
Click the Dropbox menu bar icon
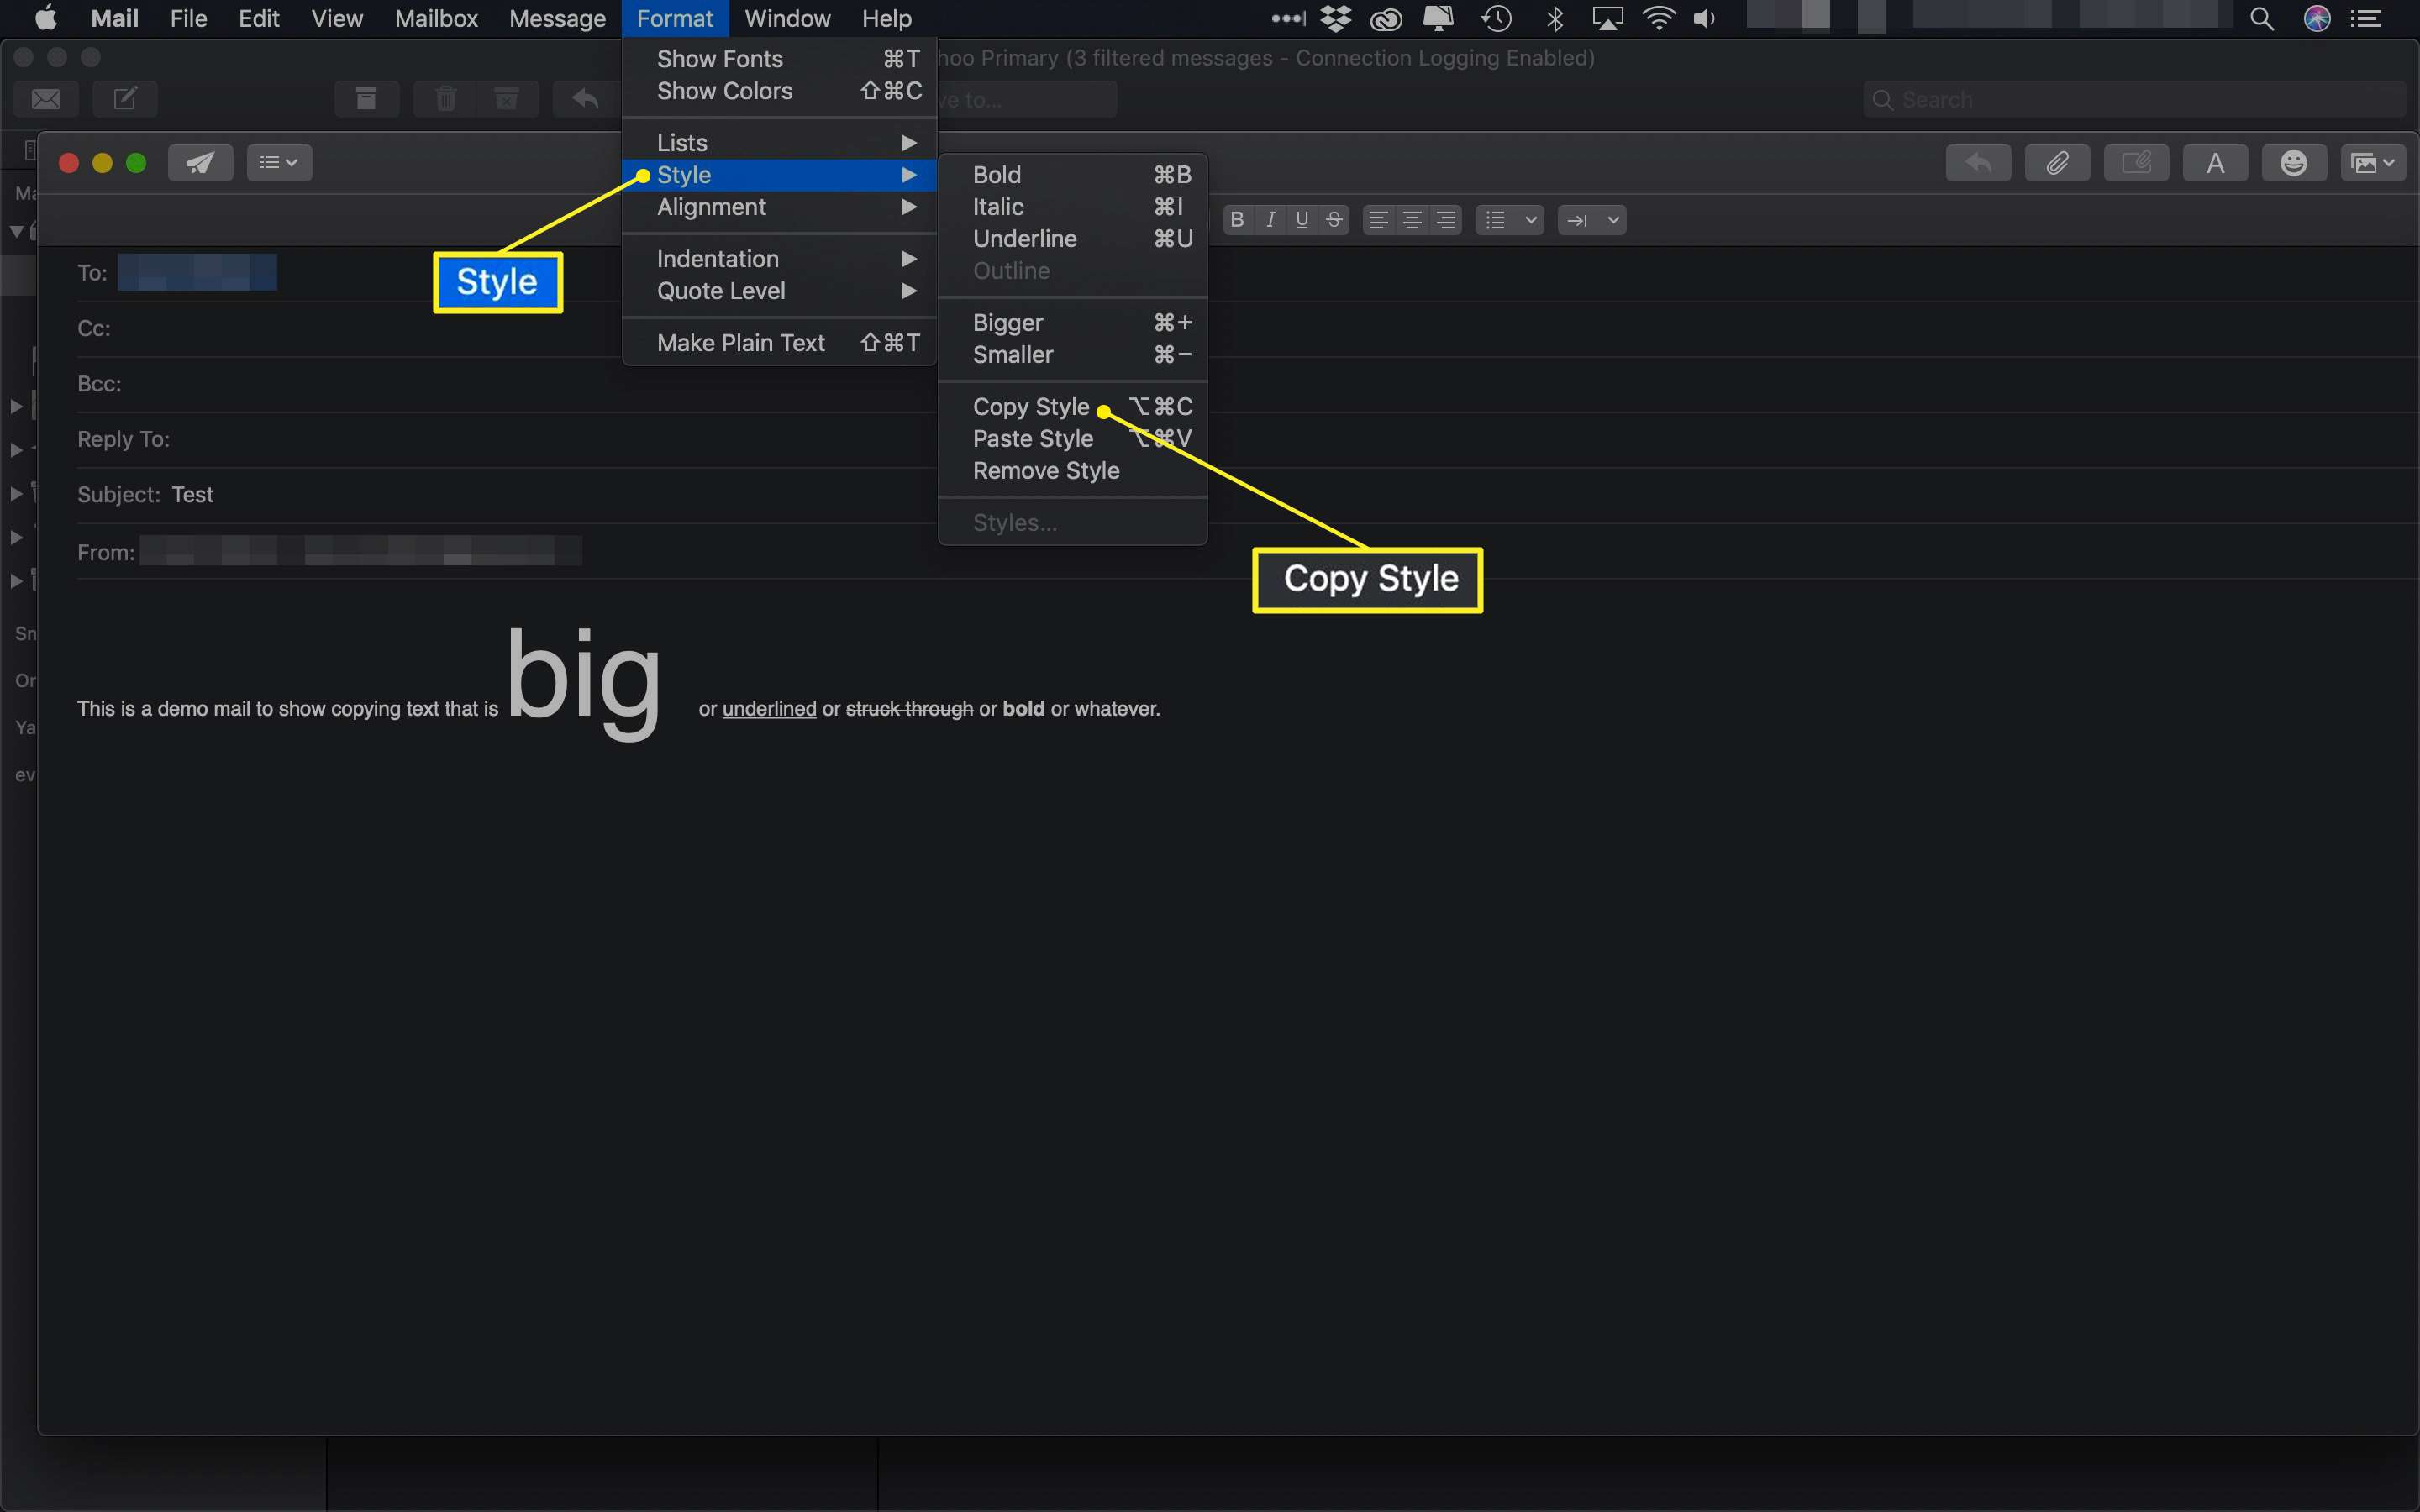click(1335, 18)
